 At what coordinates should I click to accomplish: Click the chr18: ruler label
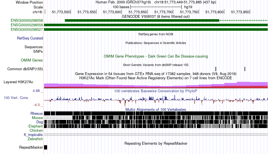coord(38,12)
